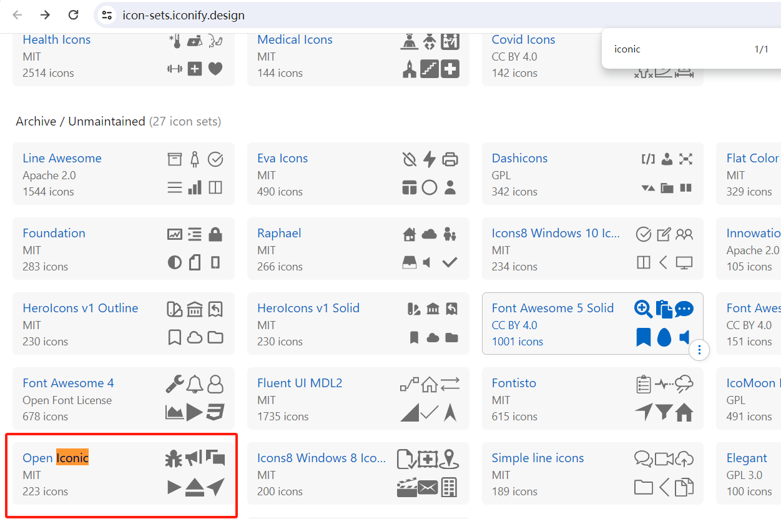This screenshot has width=781, height=519.
Task: Click the map pin icon in Icons8 Windows 8 card
Action: [449, 458]
